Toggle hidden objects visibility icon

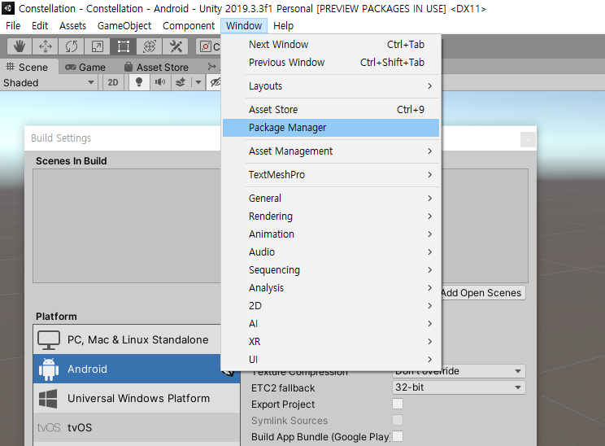(x=215, y=82)
